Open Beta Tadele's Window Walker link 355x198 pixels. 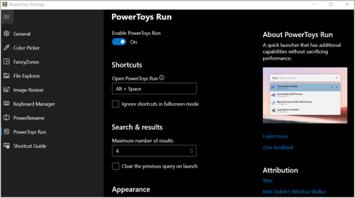pos(294,192)
